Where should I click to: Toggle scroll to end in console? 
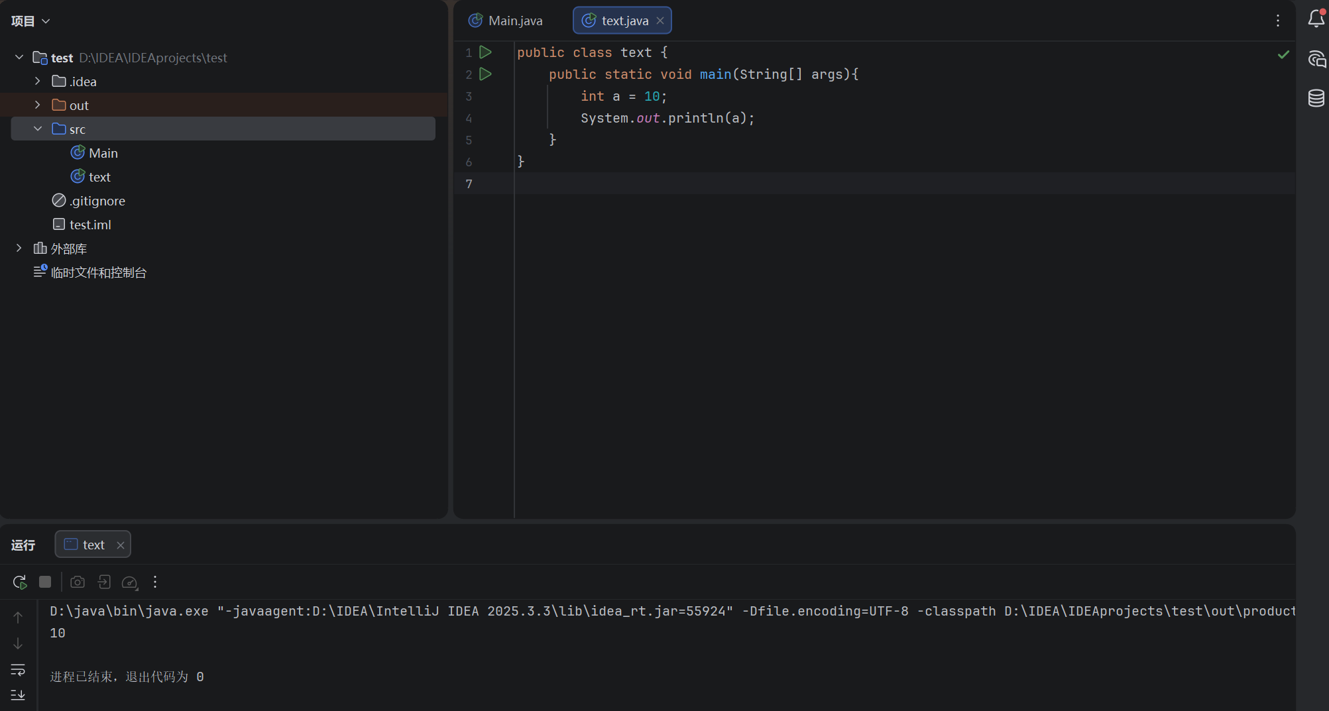(18, 695)
